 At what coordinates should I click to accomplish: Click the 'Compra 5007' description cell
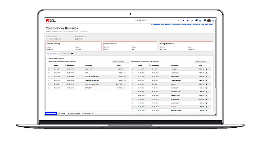click(89, 69)
